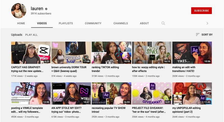Click the red SUBSCRIBE button
This screenshot has height=122, width=224.
point(201,11)
